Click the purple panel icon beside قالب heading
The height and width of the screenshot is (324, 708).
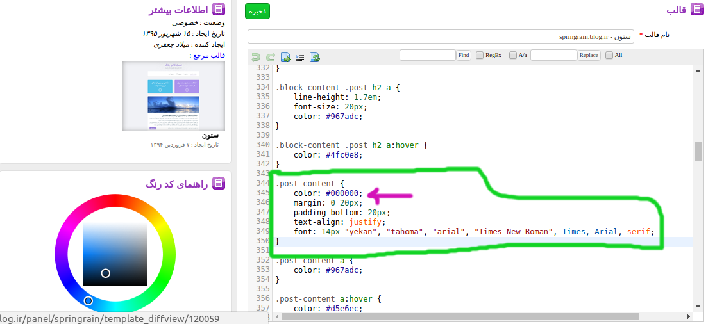(x=698, y=10)
